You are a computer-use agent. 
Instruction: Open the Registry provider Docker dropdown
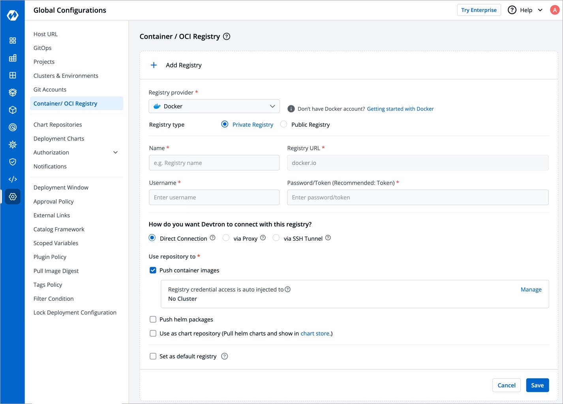coord(214,107)
